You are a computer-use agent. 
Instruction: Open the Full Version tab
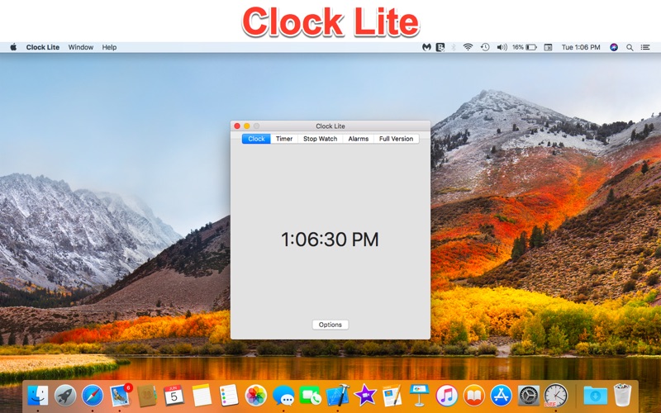397,139
